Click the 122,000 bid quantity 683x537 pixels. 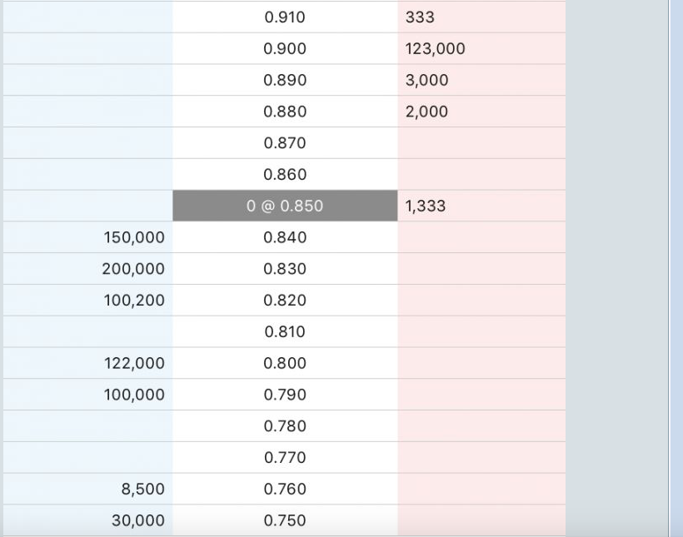(x=134, y=363)
